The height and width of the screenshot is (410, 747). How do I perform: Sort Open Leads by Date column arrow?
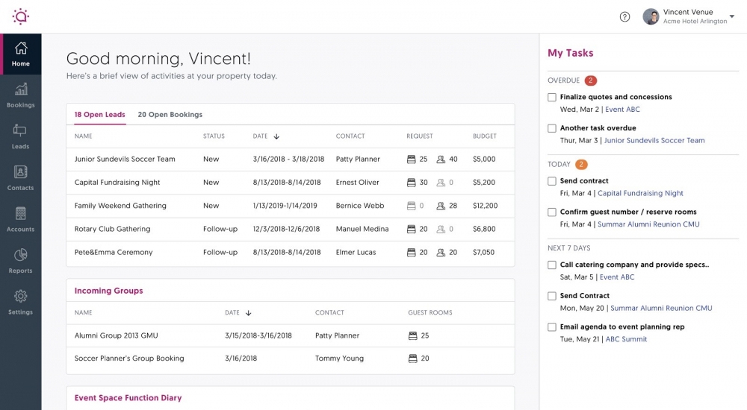pyautogui.click(x=276, y=136)
